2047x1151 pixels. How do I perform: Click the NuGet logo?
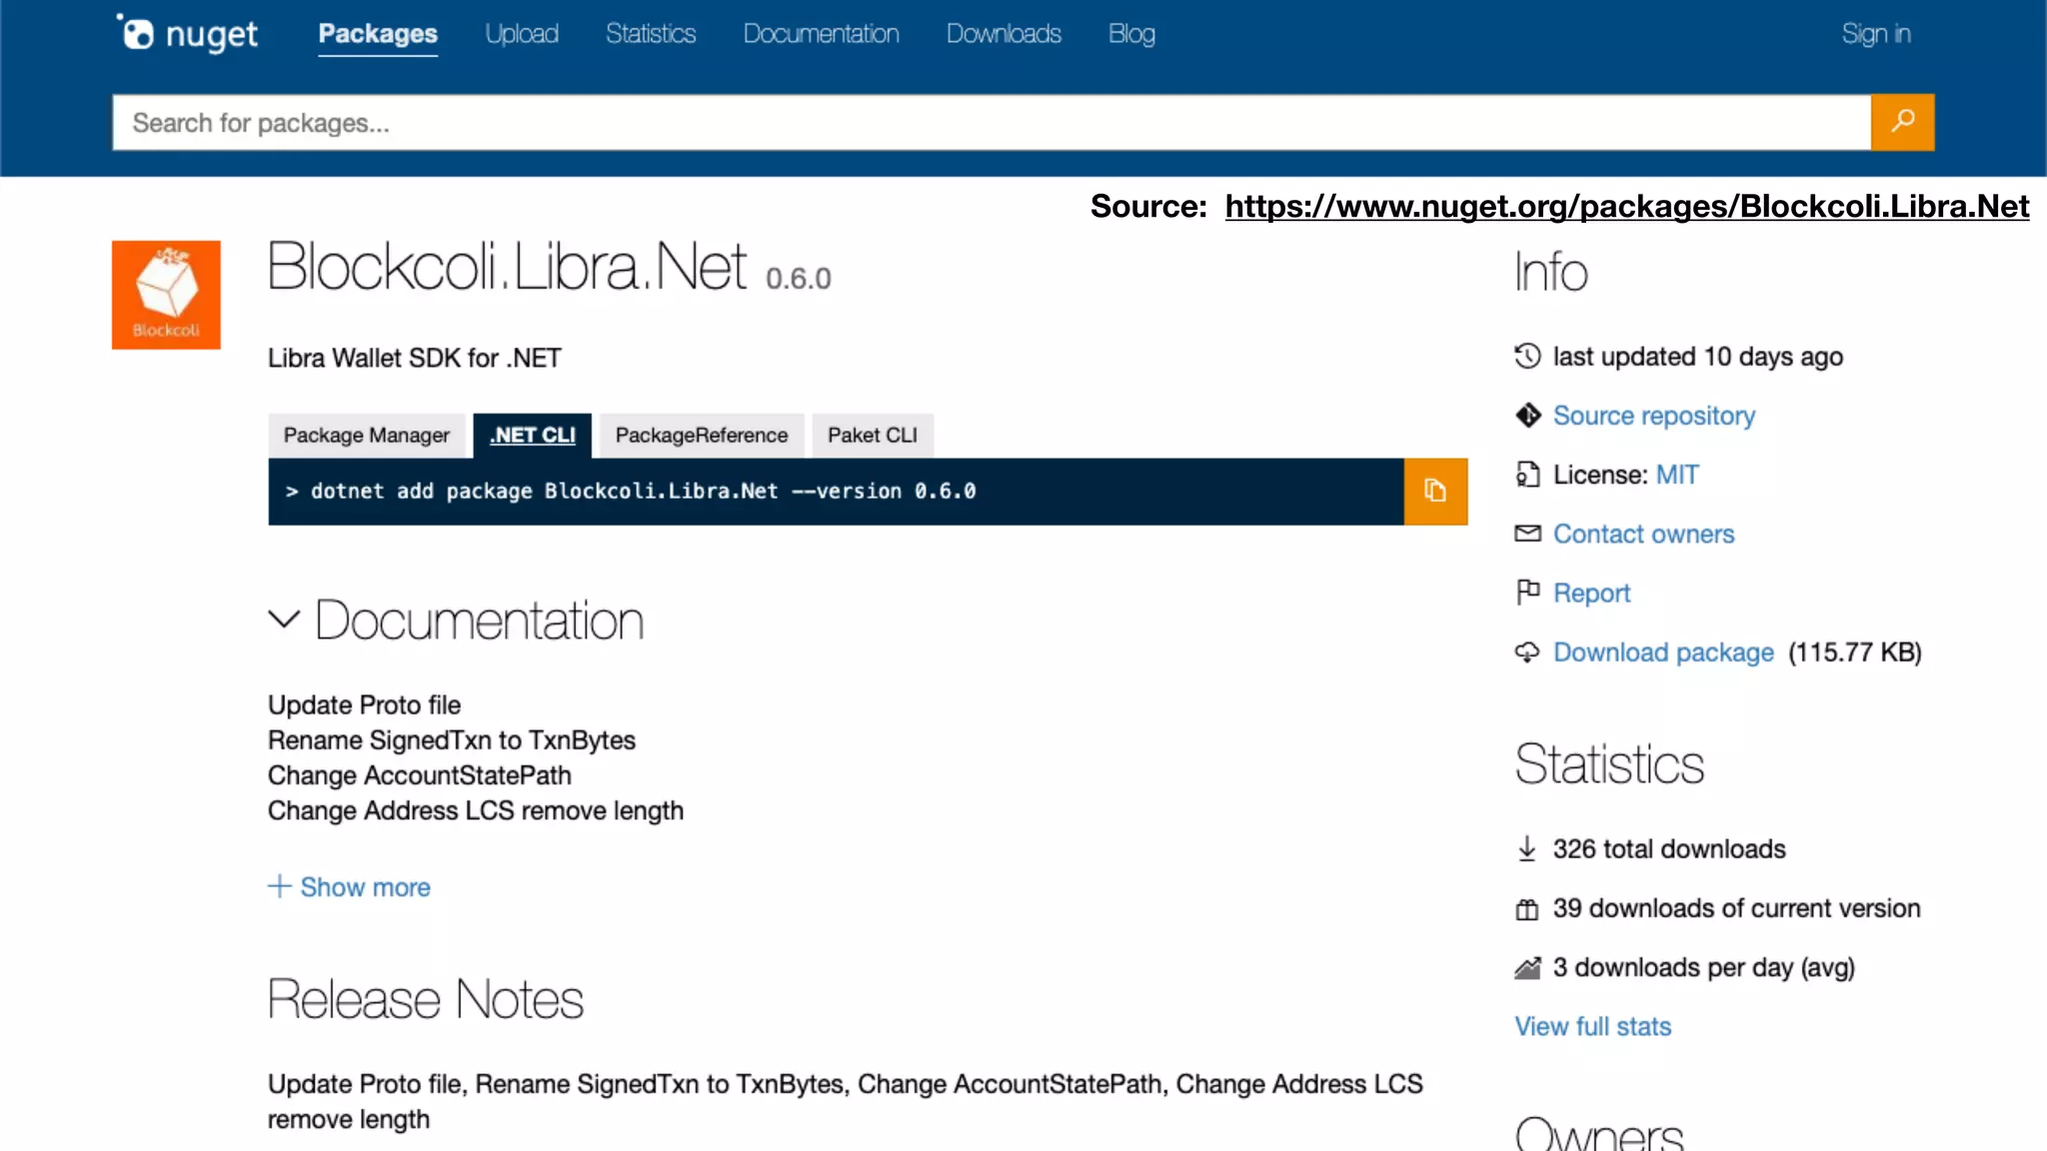pos(187,34)
